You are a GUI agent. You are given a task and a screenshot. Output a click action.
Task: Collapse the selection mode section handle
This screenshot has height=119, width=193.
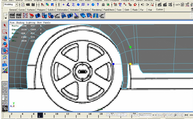click(39, 5)
